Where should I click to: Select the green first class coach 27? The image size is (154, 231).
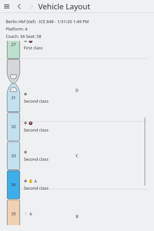[x=13, y=49]
